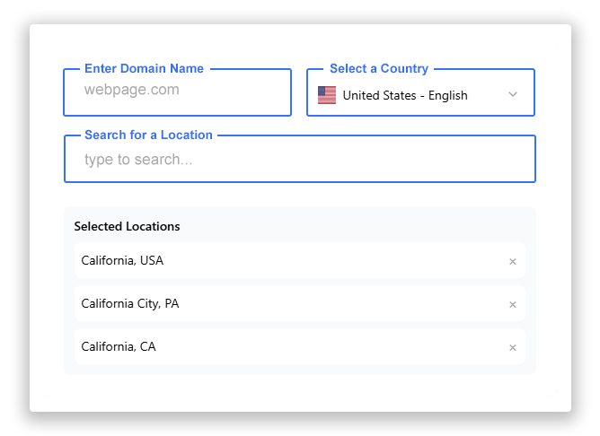Click the United States flag icon
The height and width of the screenshot is (436, 600).
[327, 95]
